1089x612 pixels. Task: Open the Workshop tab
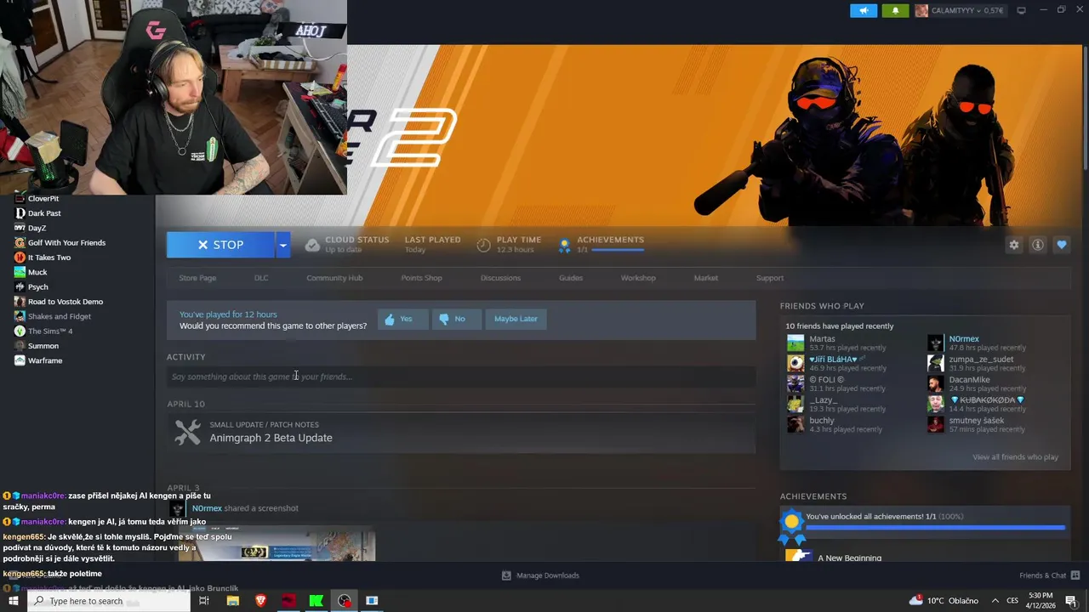point(638,278)
